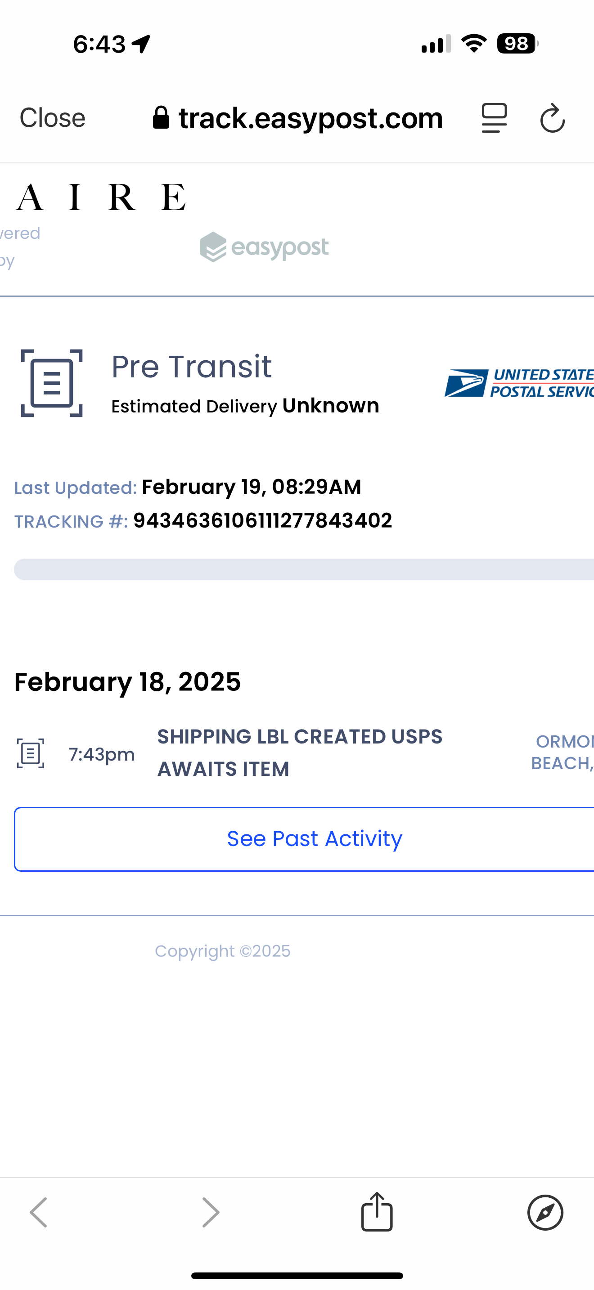
Task: Open the reader view icon
Action: [x=495, y=119]
